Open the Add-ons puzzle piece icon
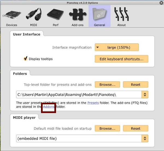The height and width of the screenshot is (151, 164). pos(78,14)
